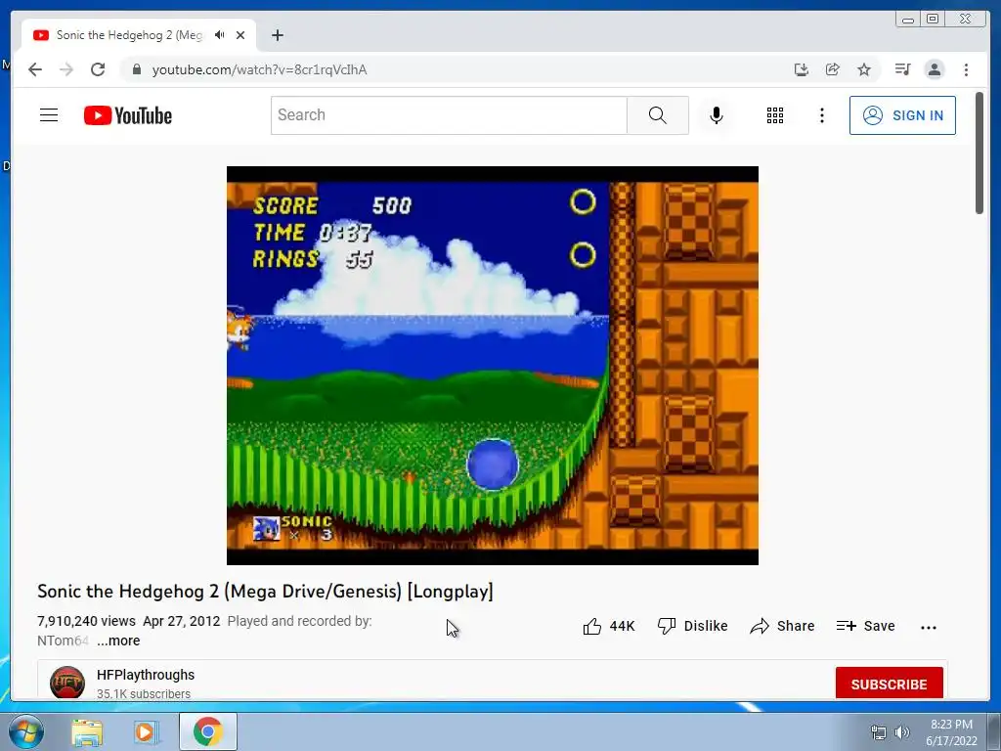Open YouTube settings three-dot menu
This screenshot has height=751, width=1001.
821,115
